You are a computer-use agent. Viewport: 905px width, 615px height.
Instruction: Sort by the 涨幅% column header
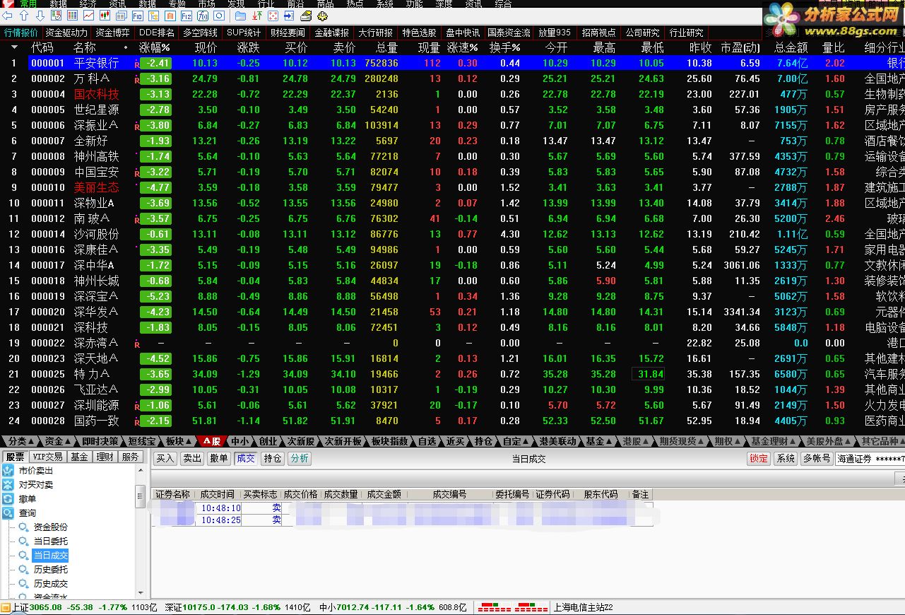pyautogui.click(x=155, y=47)
